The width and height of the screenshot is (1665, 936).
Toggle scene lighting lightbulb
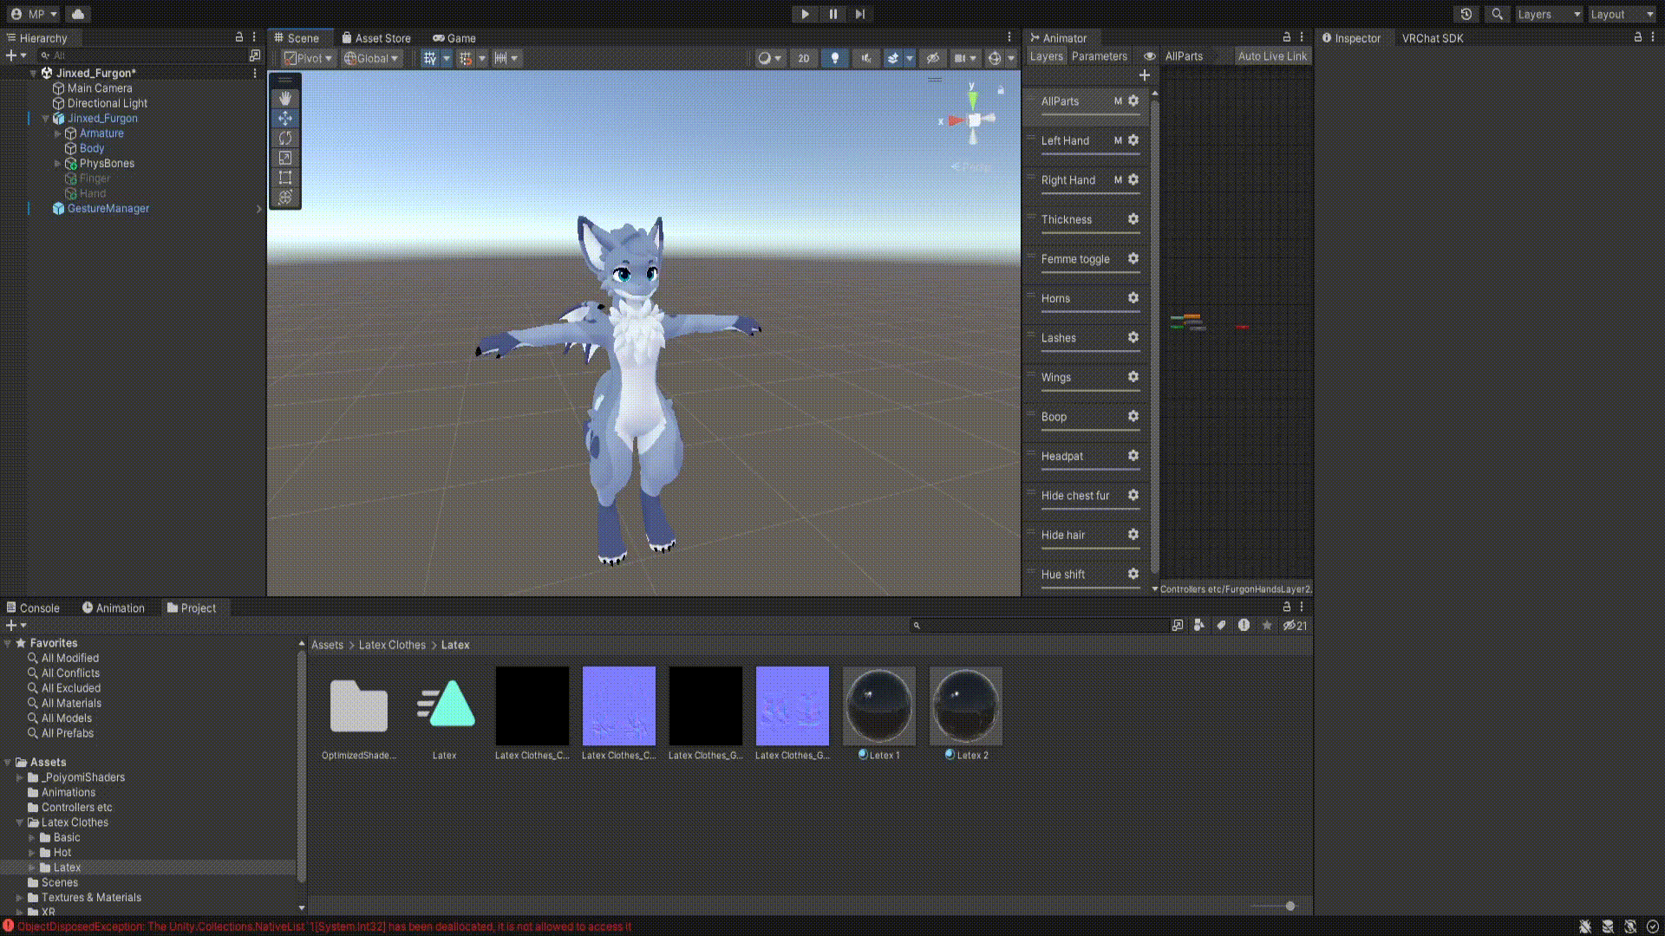834,58
